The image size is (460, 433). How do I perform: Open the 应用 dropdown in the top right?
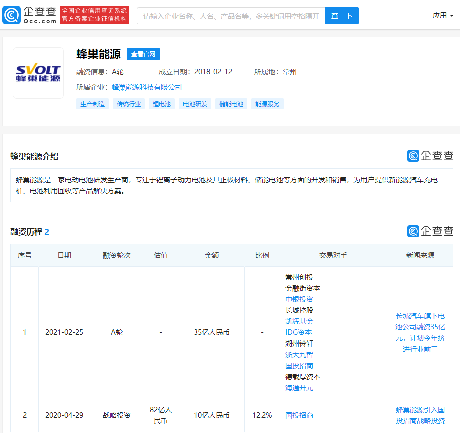(x=442, y=15)
